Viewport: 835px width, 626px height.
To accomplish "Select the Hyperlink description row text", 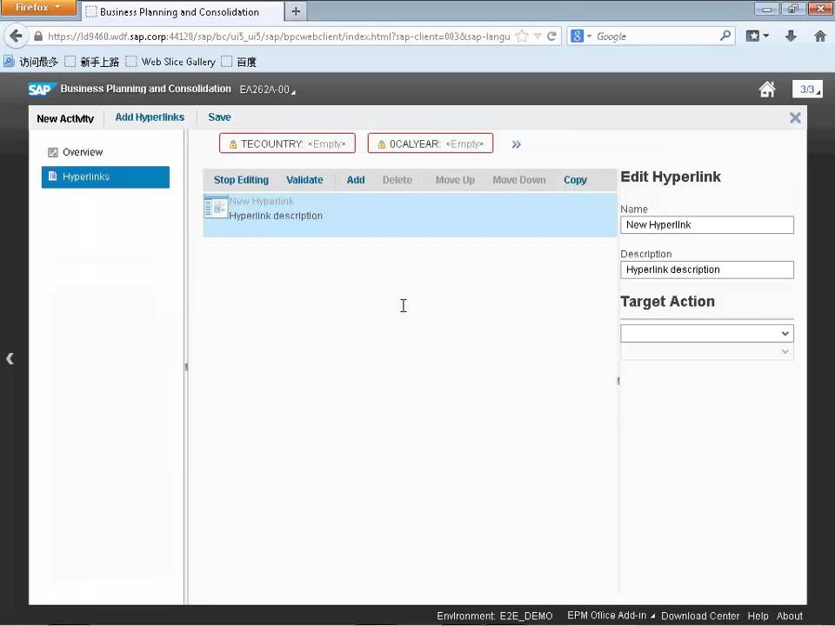I will [x=276, y=216].
